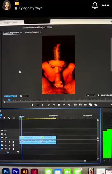Toggle the timeline caption track CC options

click(14, 118)
